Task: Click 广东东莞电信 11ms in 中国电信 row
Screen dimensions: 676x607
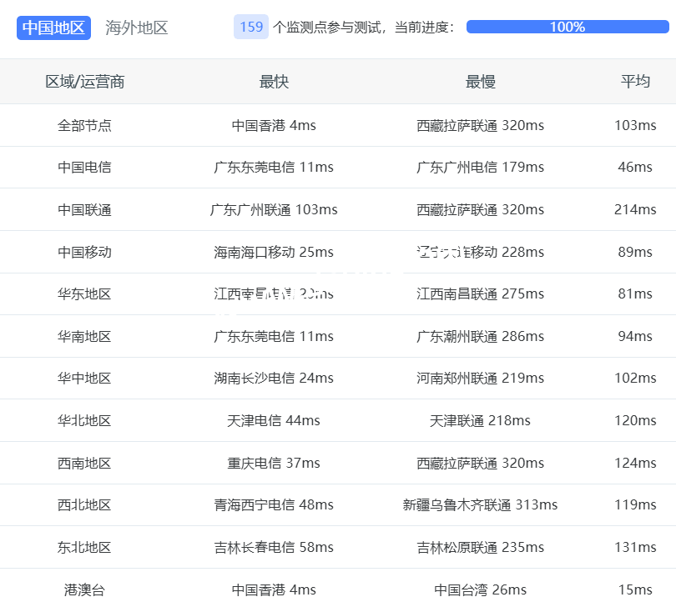Action: pyautogui.click(x=274, y=167)
